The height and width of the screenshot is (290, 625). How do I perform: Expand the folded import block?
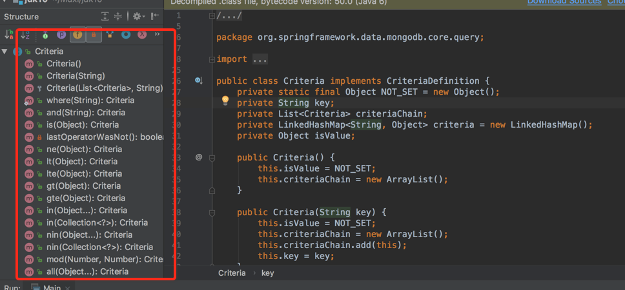212,59
